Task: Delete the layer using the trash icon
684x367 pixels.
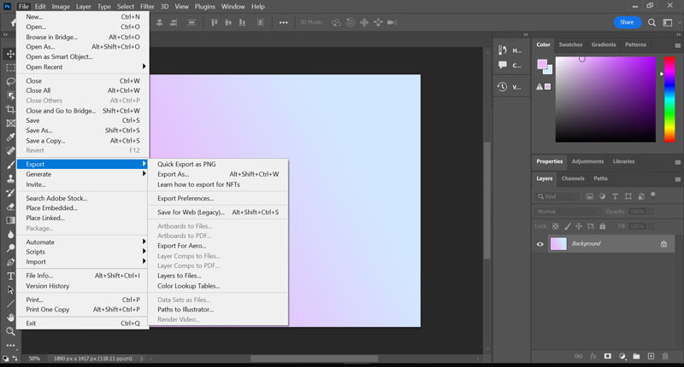Action: pos(665,355)
